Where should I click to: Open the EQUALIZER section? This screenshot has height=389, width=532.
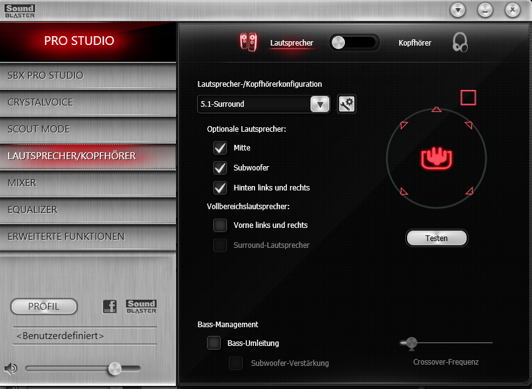coord(88,210)
